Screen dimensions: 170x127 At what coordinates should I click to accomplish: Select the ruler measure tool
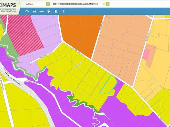pyautogui.click(x=41, y=11)
